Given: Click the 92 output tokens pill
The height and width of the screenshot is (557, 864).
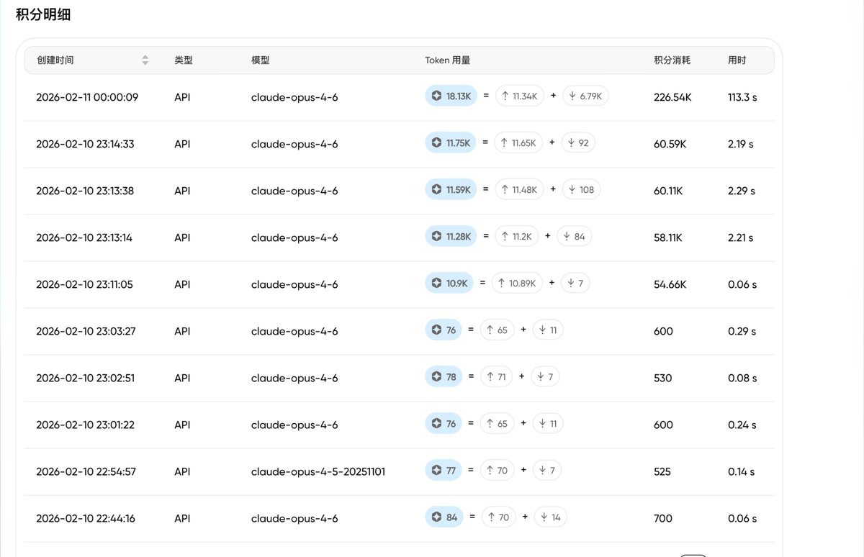Looking at the screenshot, I should coord(578,143).
